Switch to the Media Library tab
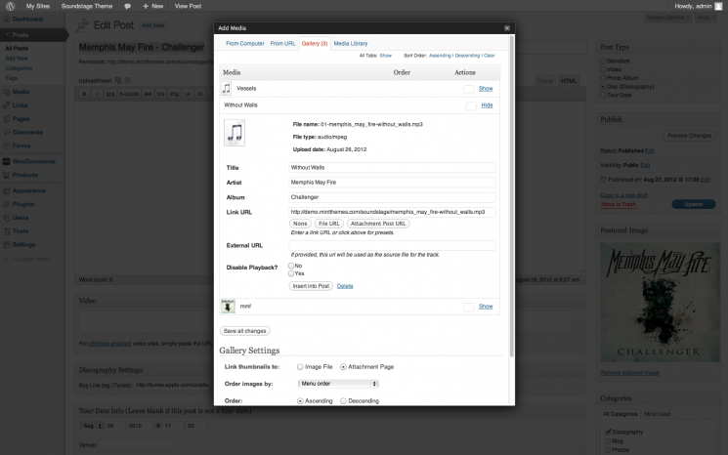 point(351,44)
